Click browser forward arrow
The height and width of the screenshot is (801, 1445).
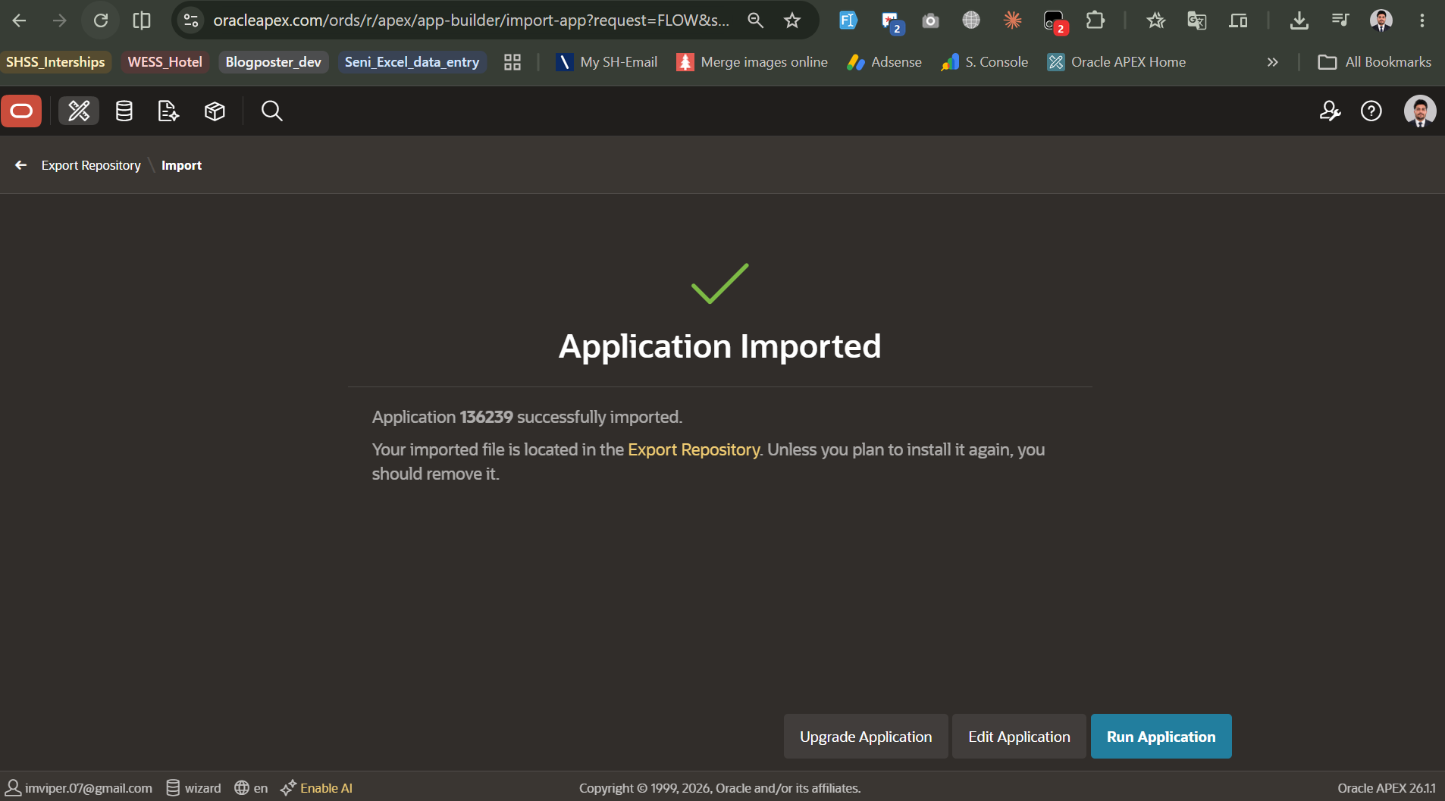click(59, 20)
